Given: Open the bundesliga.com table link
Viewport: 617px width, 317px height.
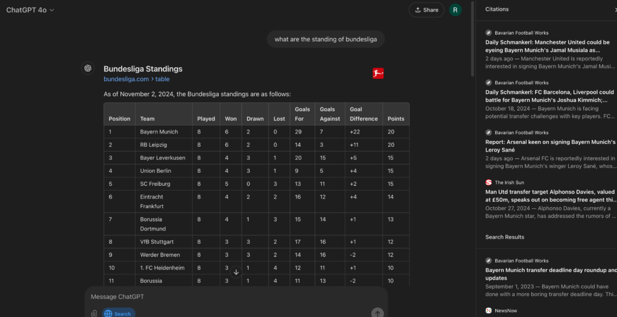Looking at the screenshot, I should (x=136, y=79).
